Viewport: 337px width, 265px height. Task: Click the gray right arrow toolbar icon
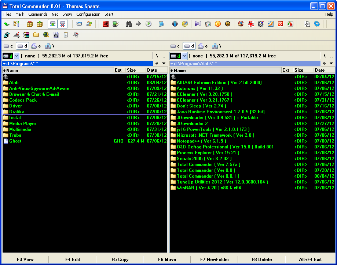(x=138, y=24)
